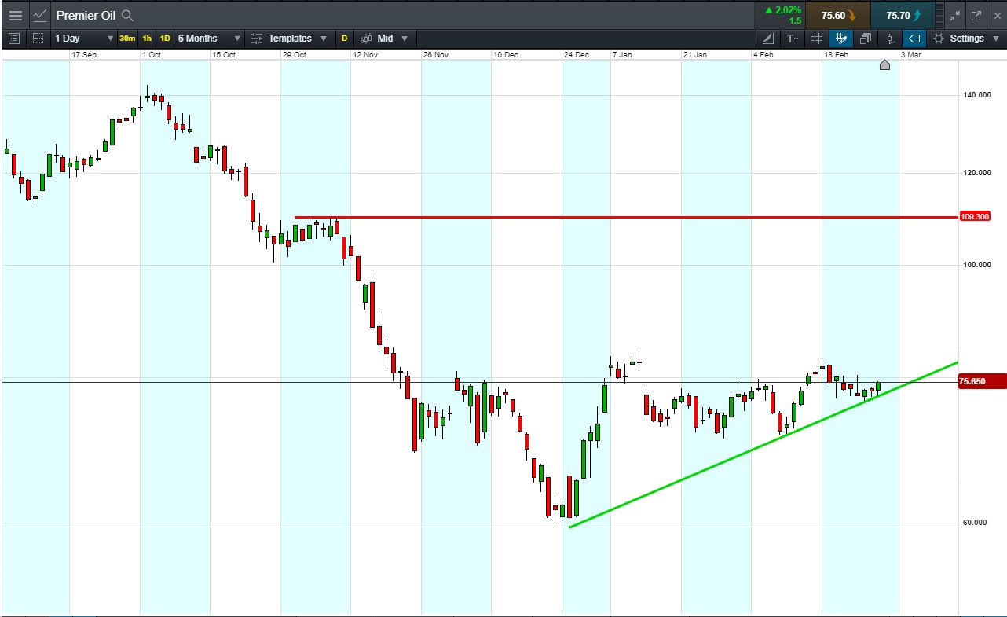Click the line chart icon beside Premier Oil
1007x617 pixels.
tap(41, 15)
